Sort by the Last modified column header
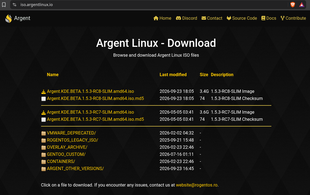310x195 pixels. click(x=173, y=74)
